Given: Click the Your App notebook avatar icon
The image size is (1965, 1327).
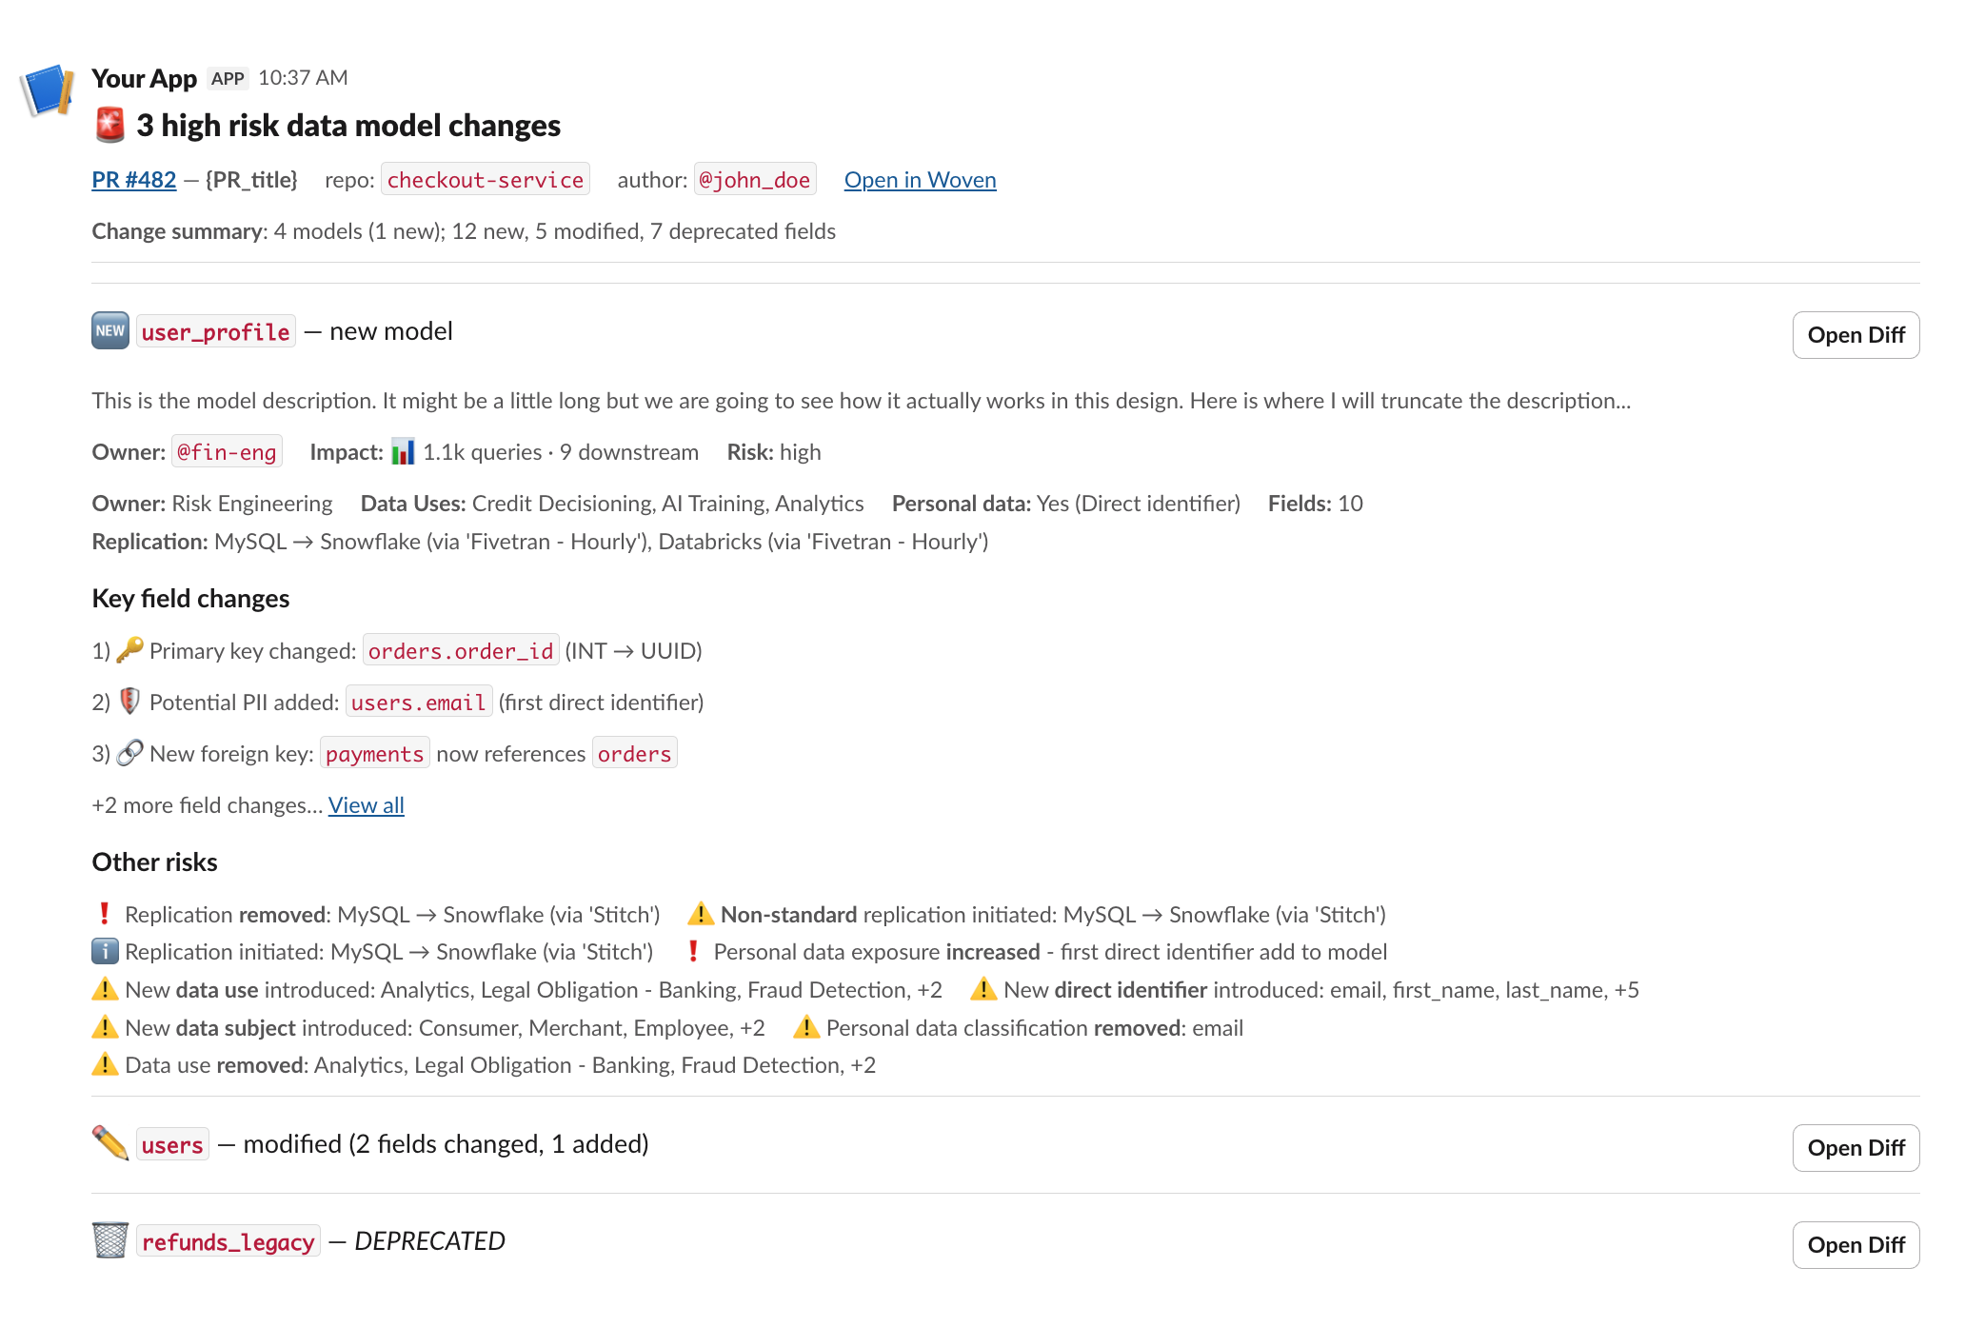Looking at the screenshot, I should (47, 90).
